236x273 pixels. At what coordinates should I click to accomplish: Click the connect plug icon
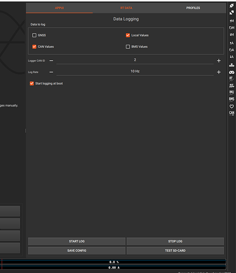(232, 5)
